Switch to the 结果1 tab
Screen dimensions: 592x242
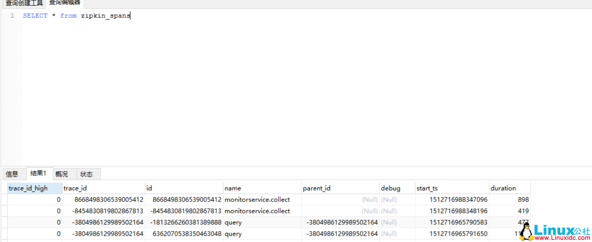tap(39, 173)
